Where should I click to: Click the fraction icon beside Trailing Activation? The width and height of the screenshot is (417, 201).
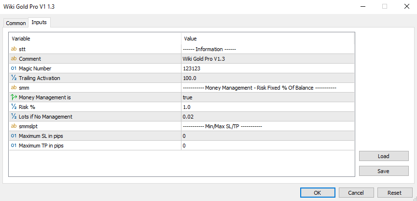coord(14,78)
